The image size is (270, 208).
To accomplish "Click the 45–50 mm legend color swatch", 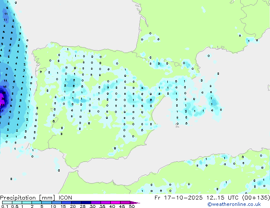I will coord(125,202).
